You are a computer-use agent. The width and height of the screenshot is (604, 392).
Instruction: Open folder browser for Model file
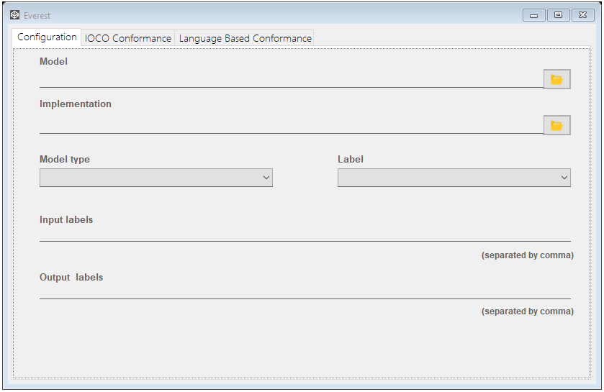tap(556, 79)
